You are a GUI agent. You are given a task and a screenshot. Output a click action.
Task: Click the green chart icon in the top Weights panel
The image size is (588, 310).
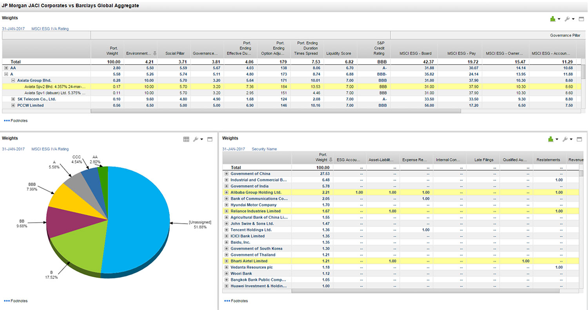coord(553,19)
